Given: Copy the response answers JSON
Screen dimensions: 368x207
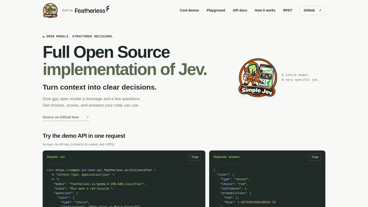Looking at the screenshot, I should [x=315, y=157].
